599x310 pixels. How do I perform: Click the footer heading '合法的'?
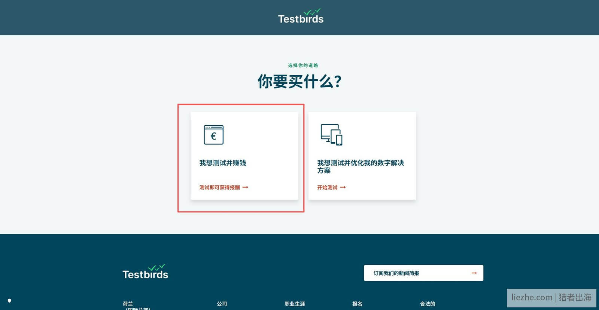[x=428, y=304]
